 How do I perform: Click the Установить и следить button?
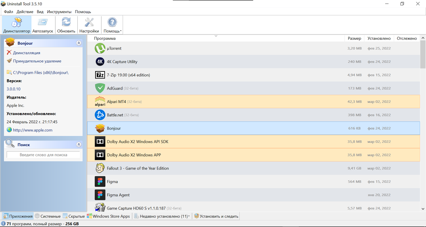click(x=216, y=216)
